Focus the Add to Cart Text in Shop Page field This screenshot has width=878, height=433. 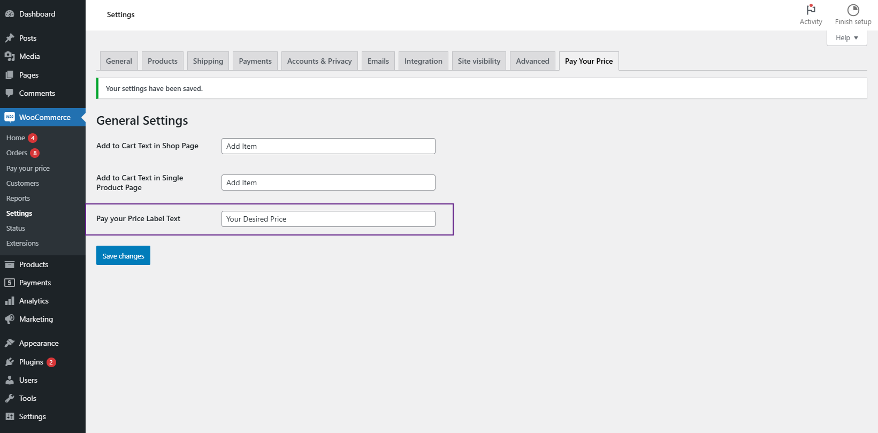pyautogui.click(x=329, y=146)
